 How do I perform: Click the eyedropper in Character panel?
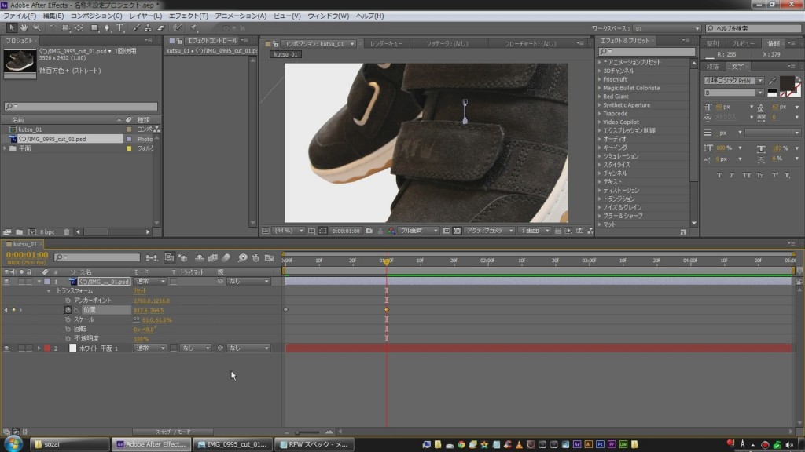773,81
